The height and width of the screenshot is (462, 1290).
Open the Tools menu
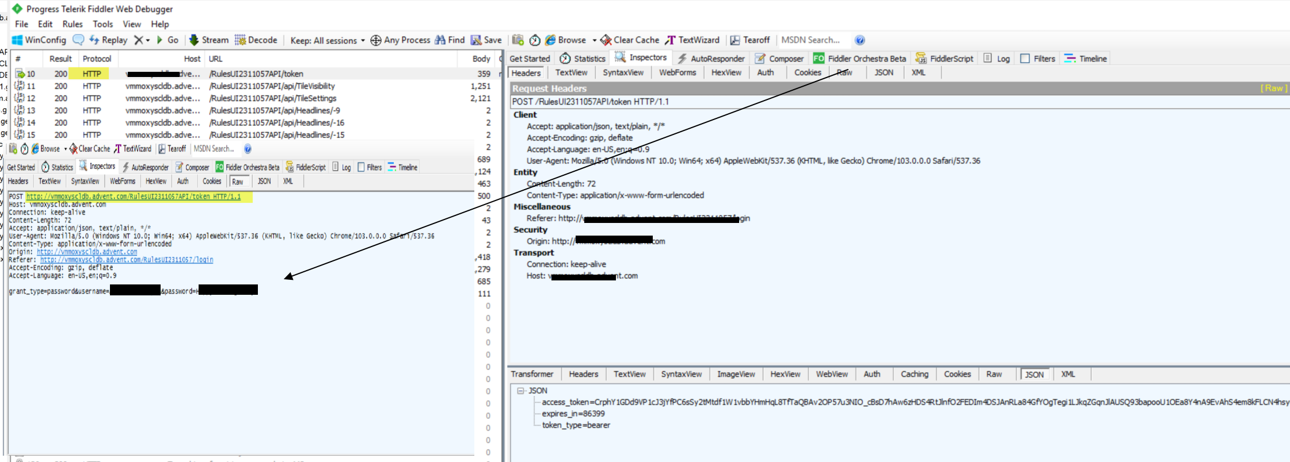click(103, 24)
